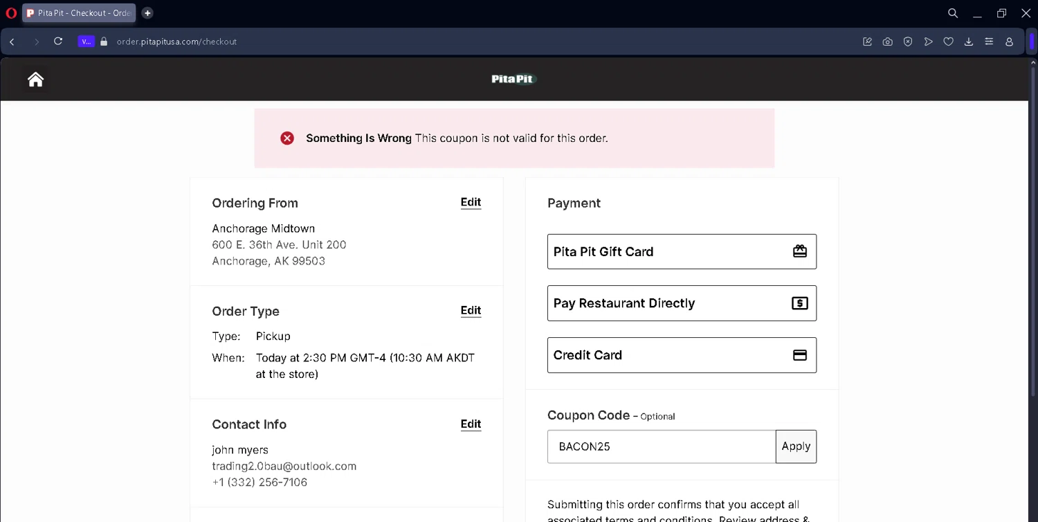Image resolution: width=1038 pixels, height=522 pixels.
Task: Click the Payment heading
Action: click(x=574, y=203)
